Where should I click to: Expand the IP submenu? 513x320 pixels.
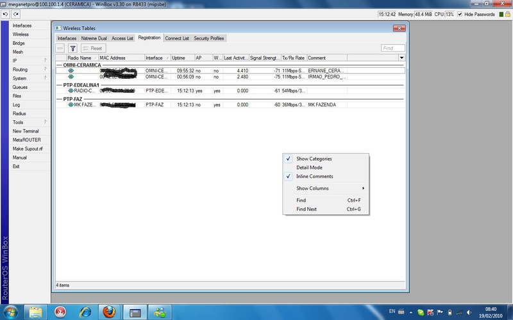click(x=29, y=61)
